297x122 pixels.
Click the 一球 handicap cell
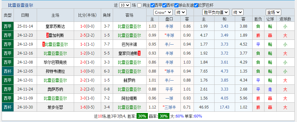[x=169, y=98]
